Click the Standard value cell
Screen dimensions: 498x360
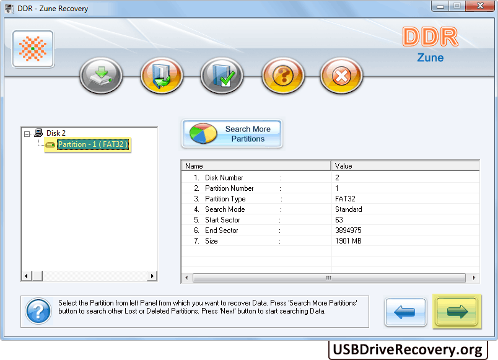(x=348, y=209)
